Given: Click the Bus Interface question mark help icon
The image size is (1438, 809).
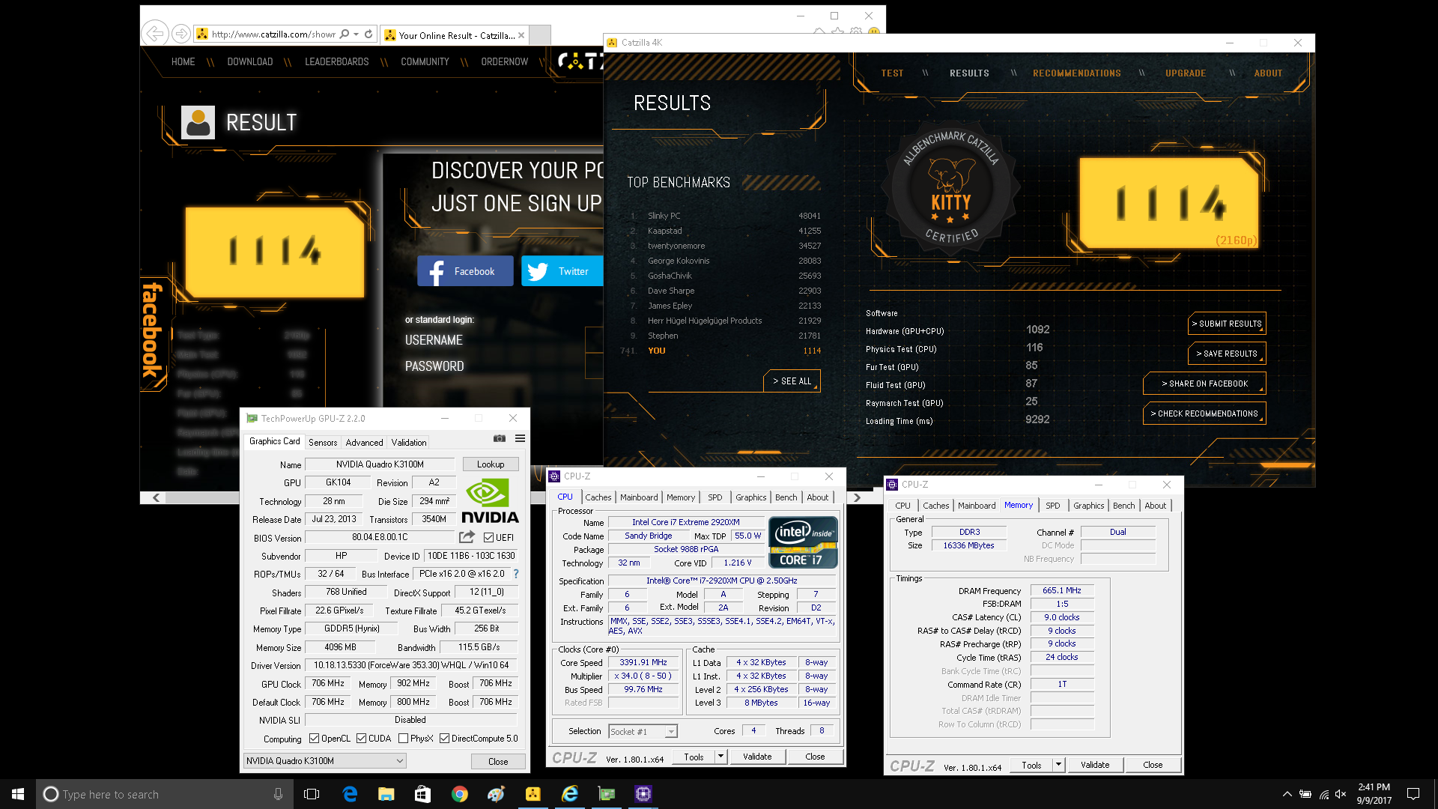Looking at the screenshot, I should [516, 574].
